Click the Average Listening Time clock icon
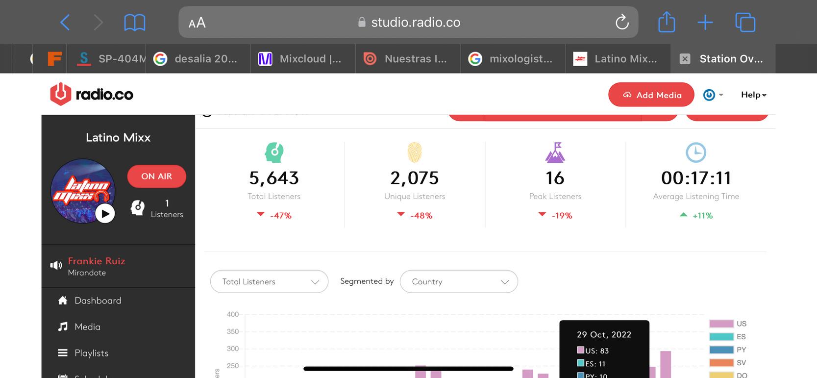The height and width of the screenshot is (378, 817). point(696,152)
